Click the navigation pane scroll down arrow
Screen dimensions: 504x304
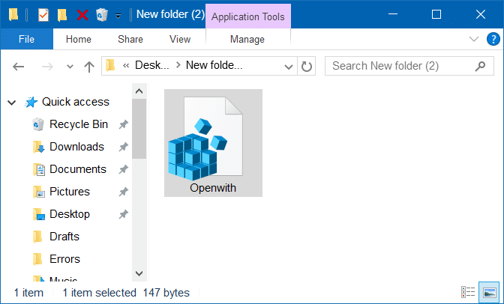tap(139, 273)
